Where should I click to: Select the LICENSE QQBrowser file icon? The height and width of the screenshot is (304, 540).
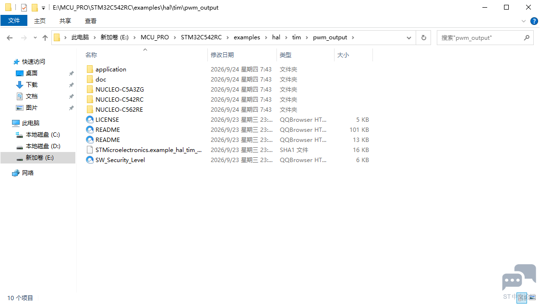click(90, 120)
